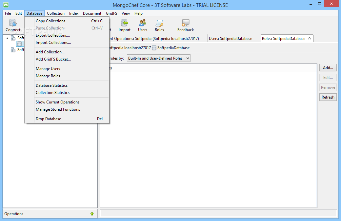Close the Roles: SoftpediaDatabase tab
The image size is (341, 221).
310,38
